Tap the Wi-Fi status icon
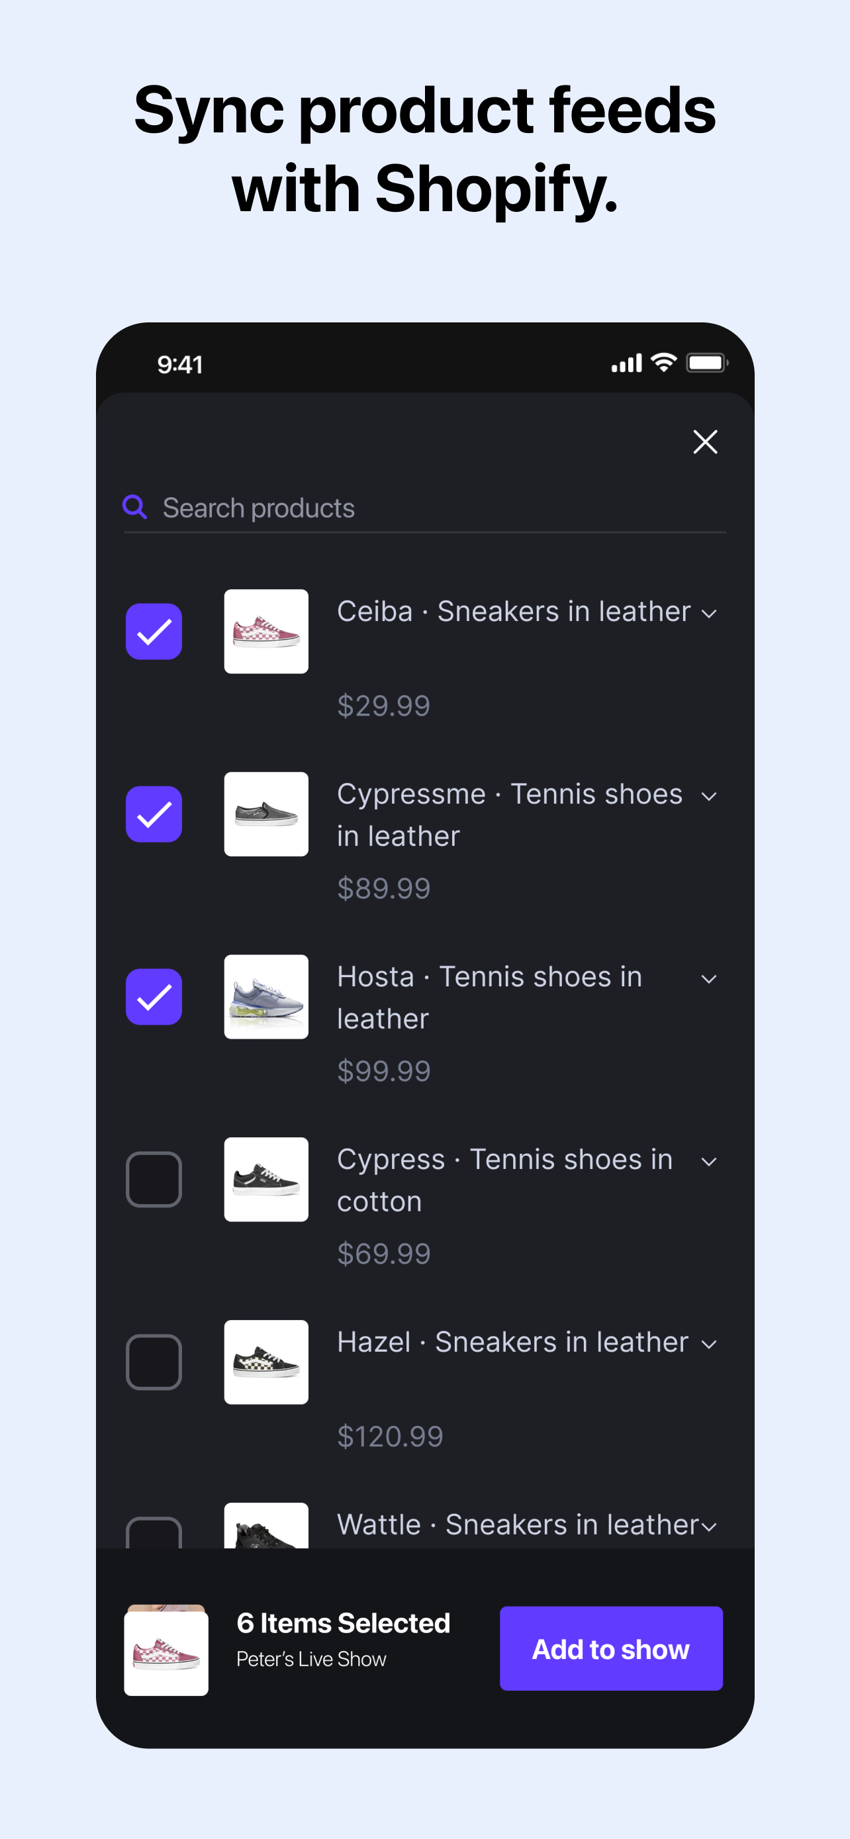 664,363
